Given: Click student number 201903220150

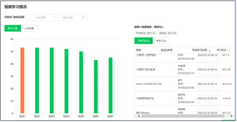Looking at the screenshot, I should click(186, 102).
